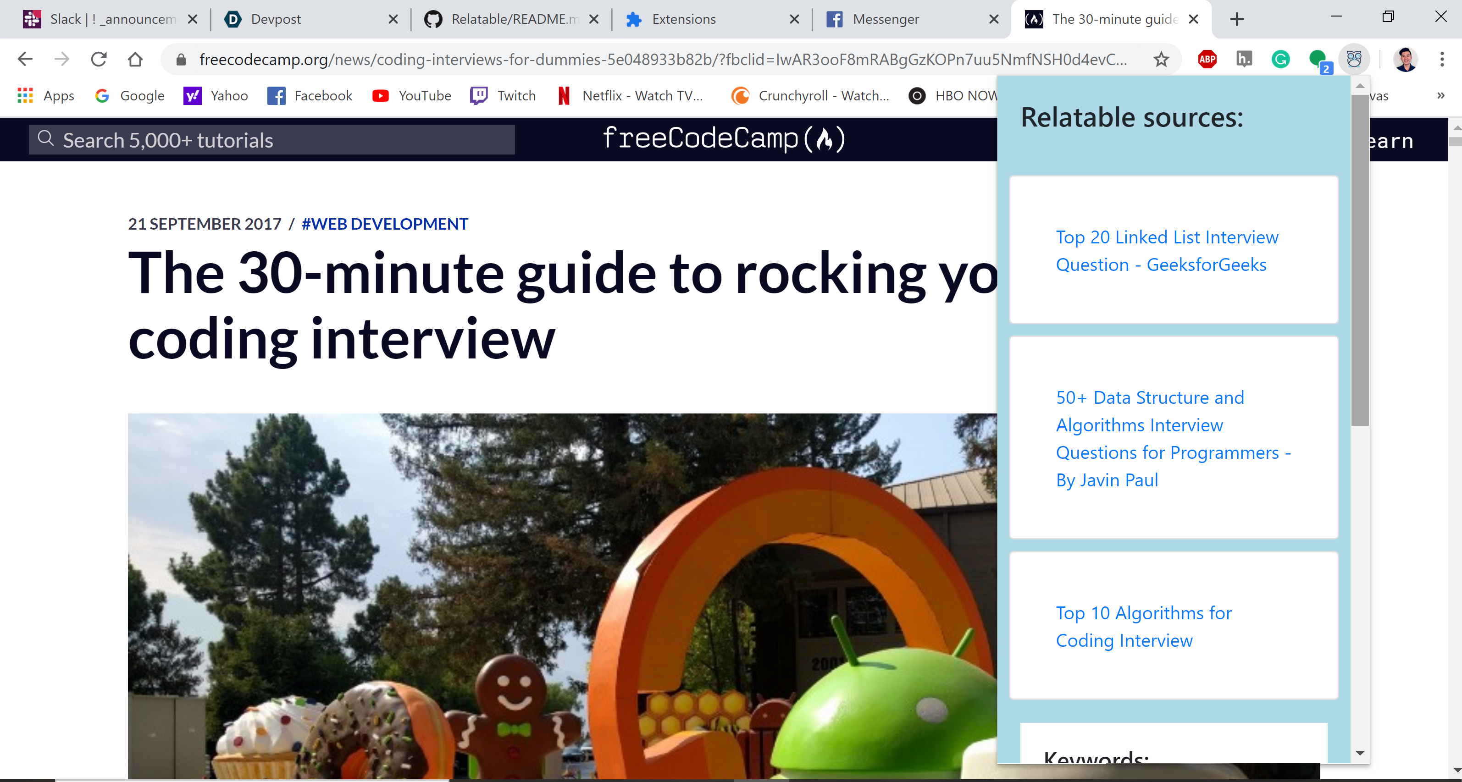Open the Relatable owl extension icon
Image resolution: width=1462 pixels, height=782 pixels.
pyautogui.click(x=1354, y=59)
